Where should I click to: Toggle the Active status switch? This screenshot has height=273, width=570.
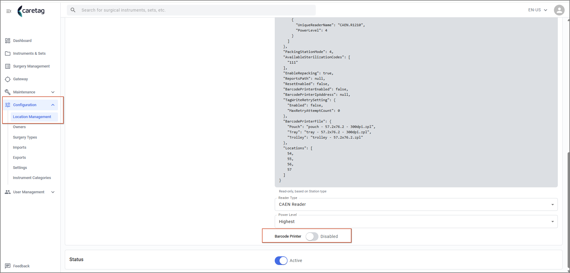coord(281,261)
